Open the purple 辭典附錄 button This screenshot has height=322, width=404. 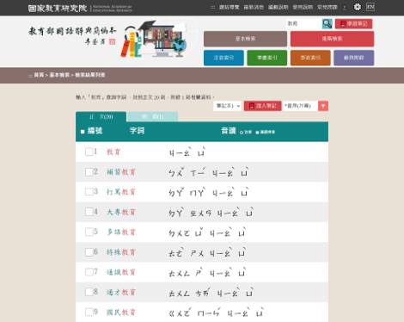[x=354, y=58]
